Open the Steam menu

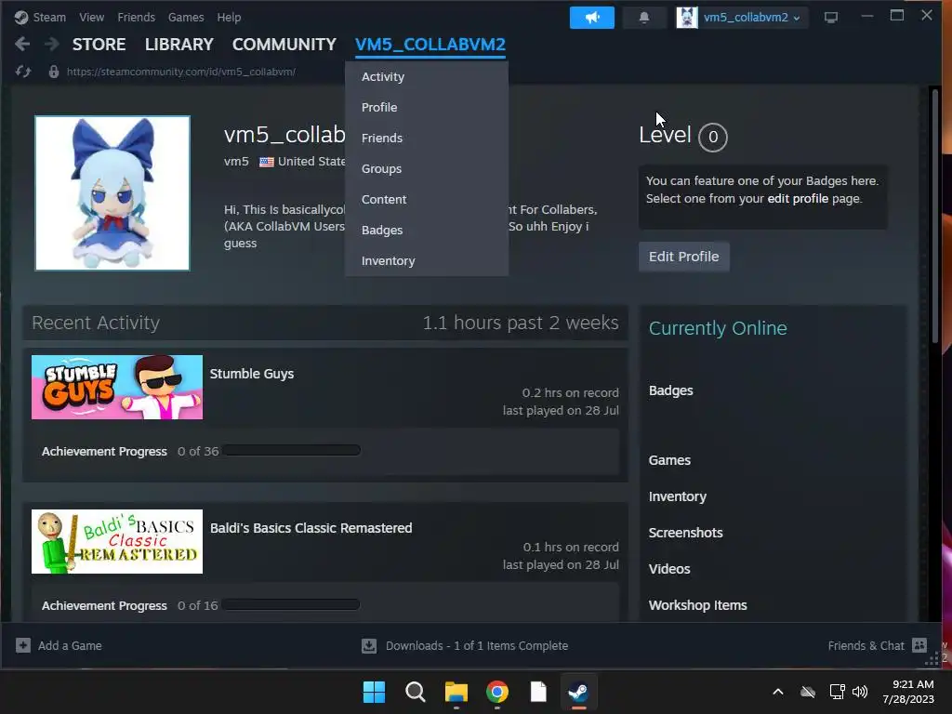click(x=49, y=17)
